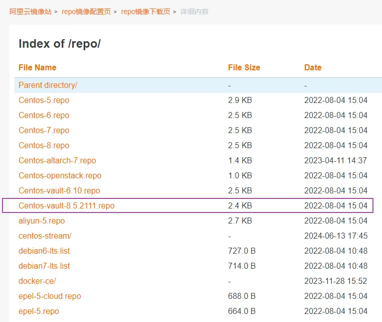Open debian6-lts.list file link
This screenshot has width=382, height=322.
[x=44, y=251]
